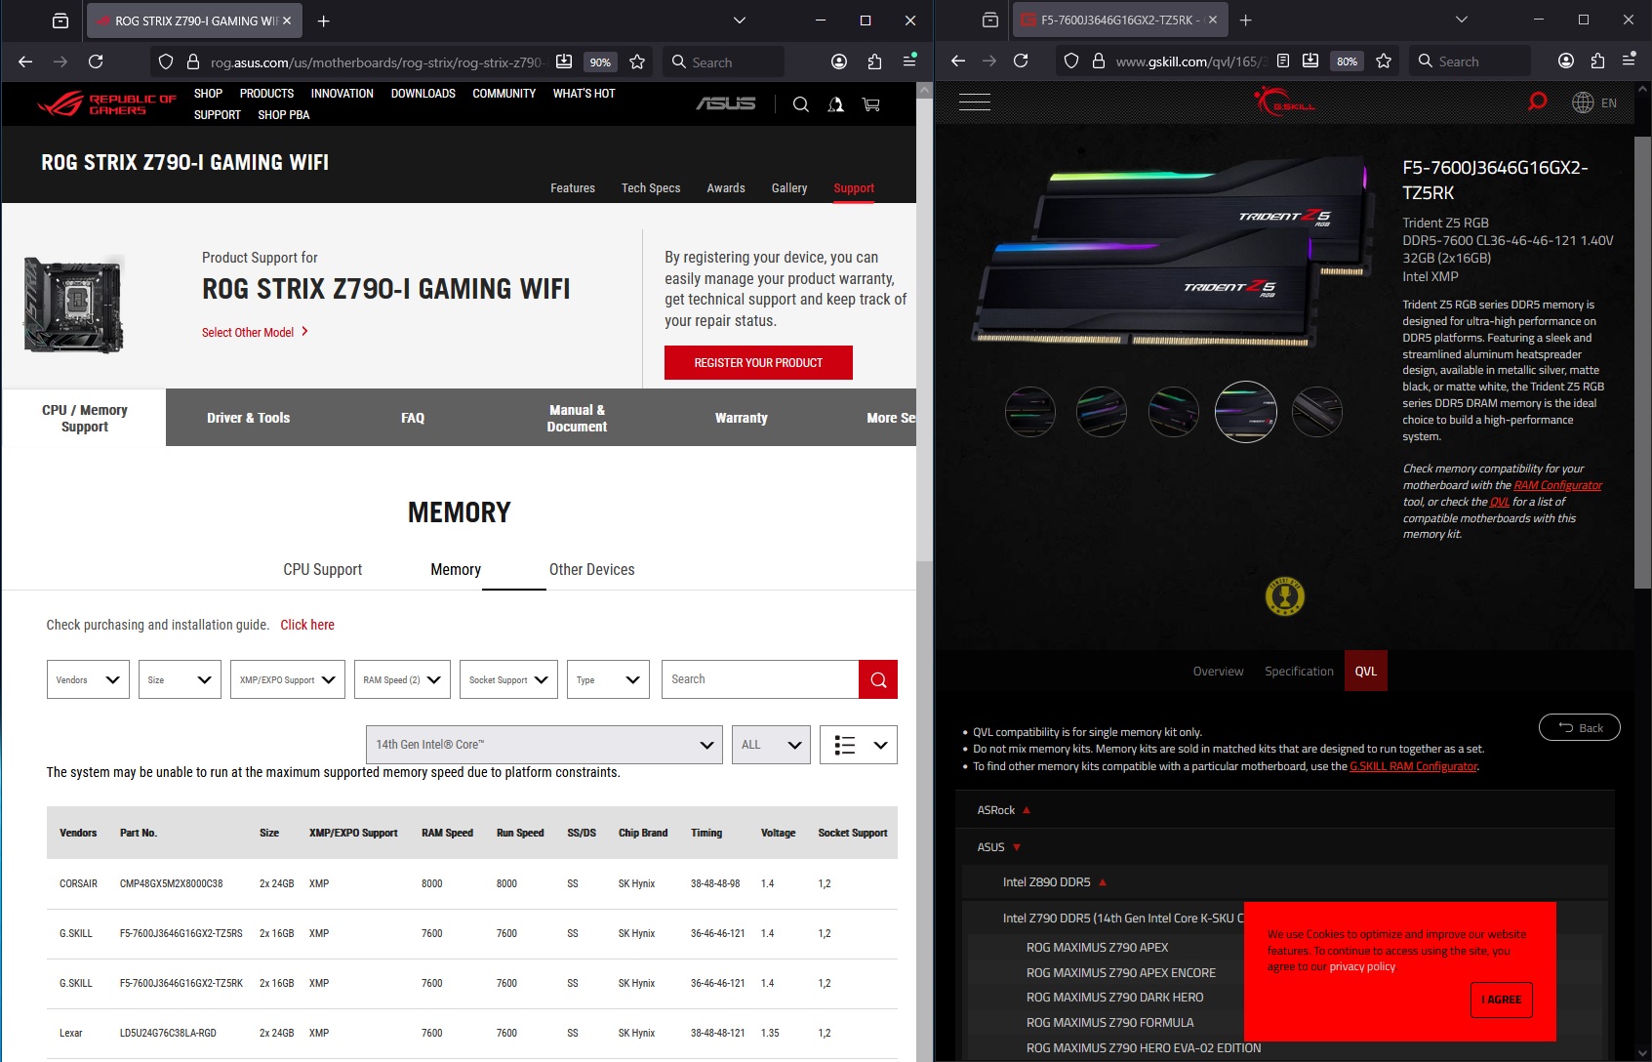Select the first Trident Z5 product thumbnail
Screen dimensions: 1652x1062
point(1029,412)
